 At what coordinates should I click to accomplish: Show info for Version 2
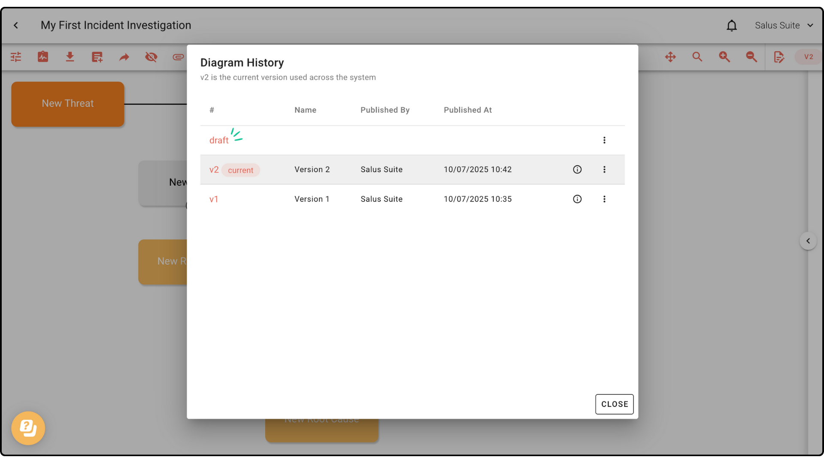[577, 169]
